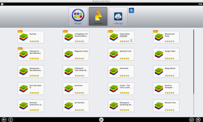Click the green notification icon in the status bar
This screenshot has width=203, height=122.
tap(2, 4)
